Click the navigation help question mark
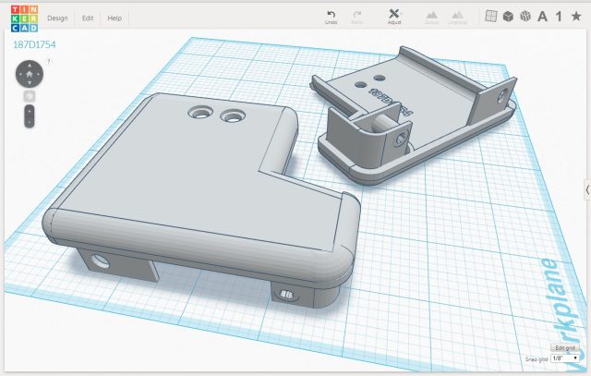 click(x=49, y=62)
